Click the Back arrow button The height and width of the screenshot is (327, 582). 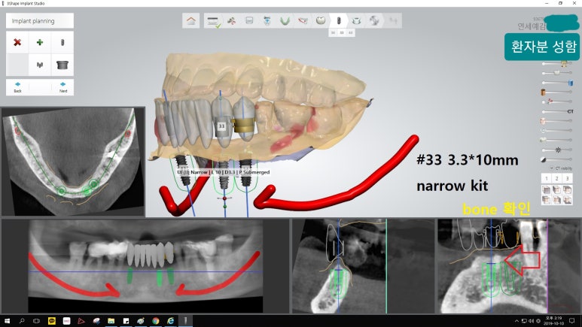coord(17,86)
